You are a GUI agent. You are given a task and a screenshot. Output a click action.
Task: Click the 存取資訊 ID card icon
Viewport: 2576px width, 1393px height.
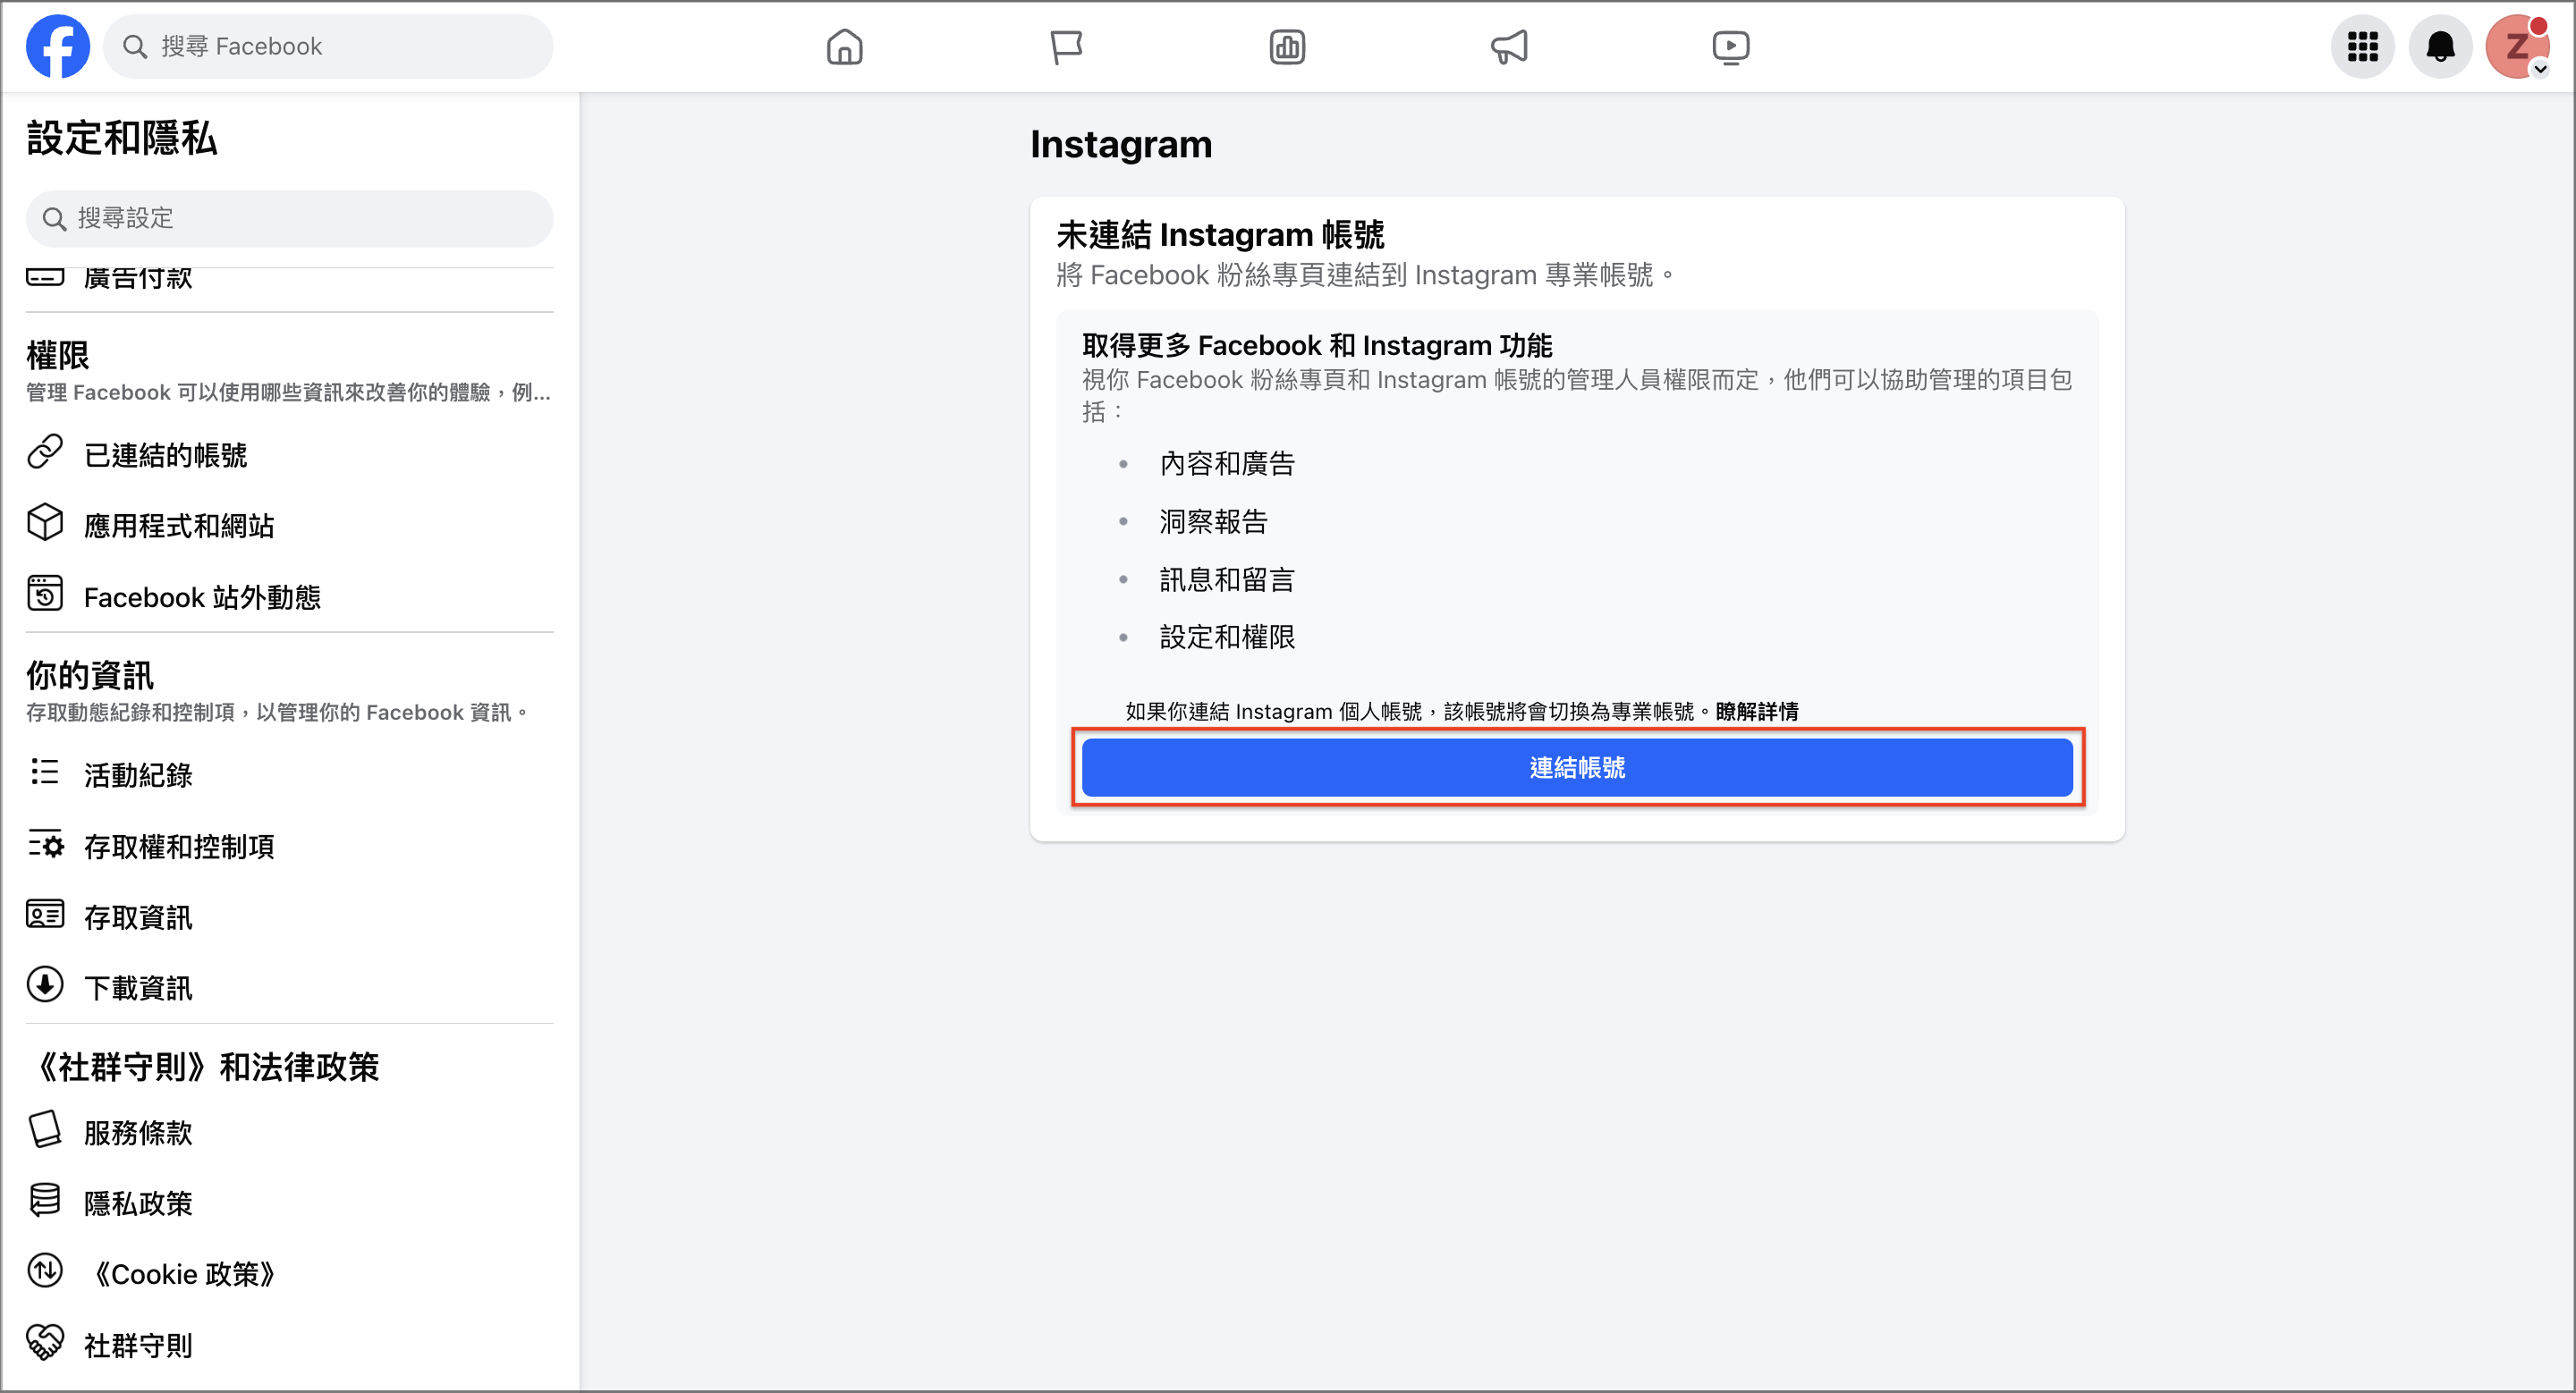pos(45,915)
